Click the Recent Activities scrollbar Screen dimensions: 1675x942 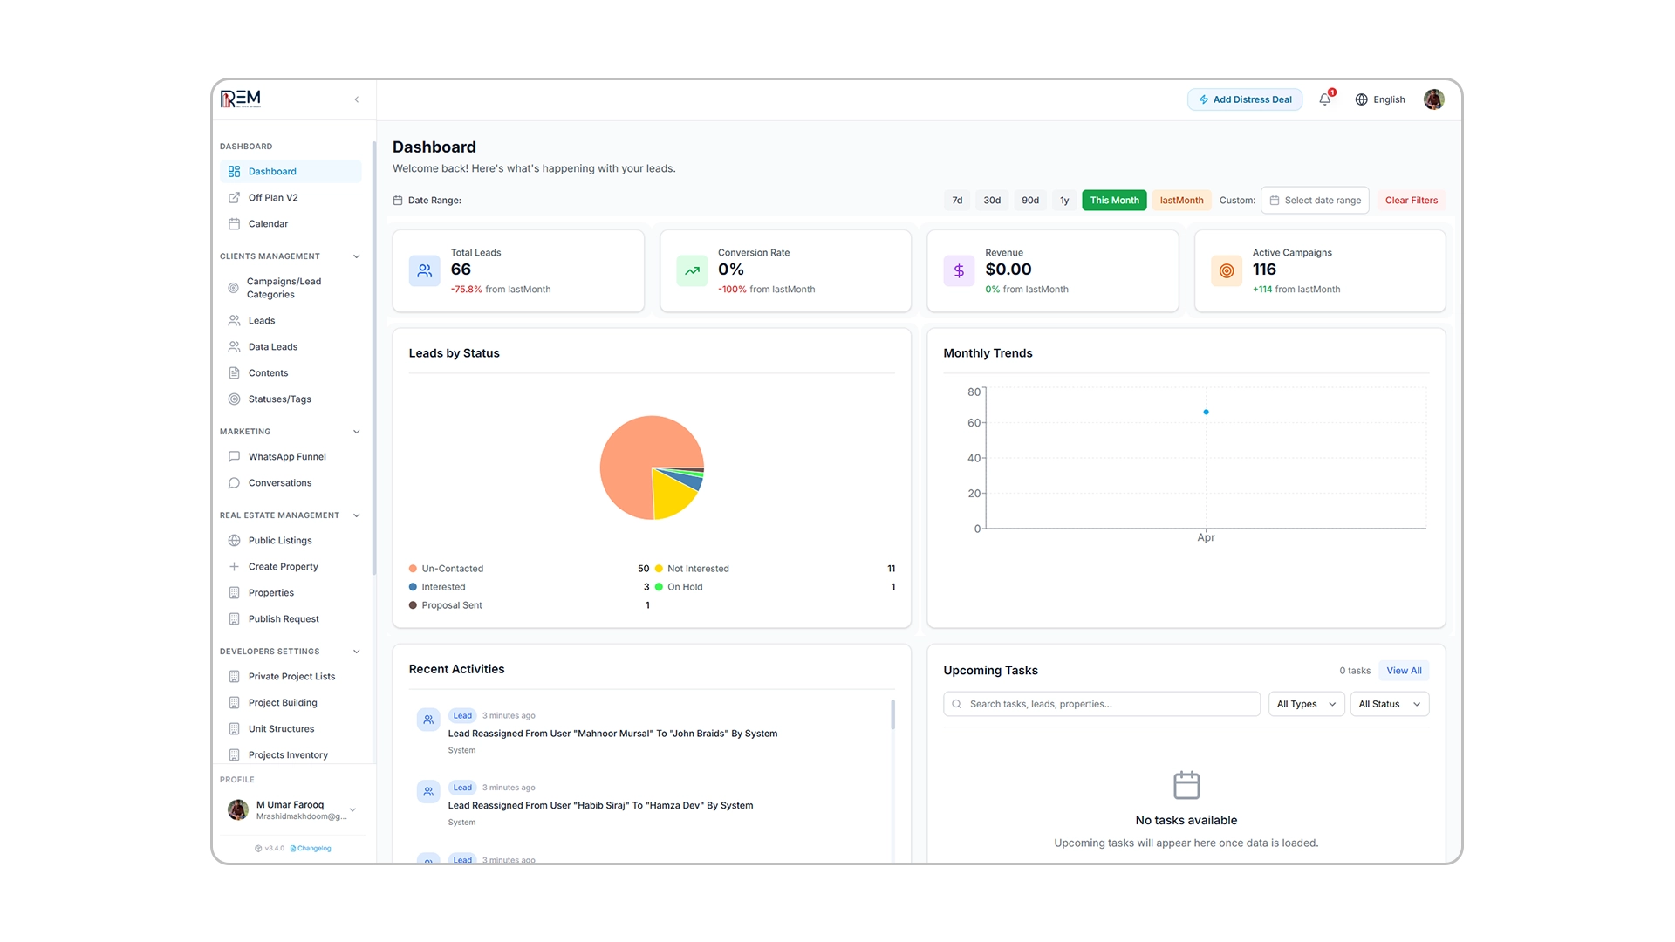[892, 715]
